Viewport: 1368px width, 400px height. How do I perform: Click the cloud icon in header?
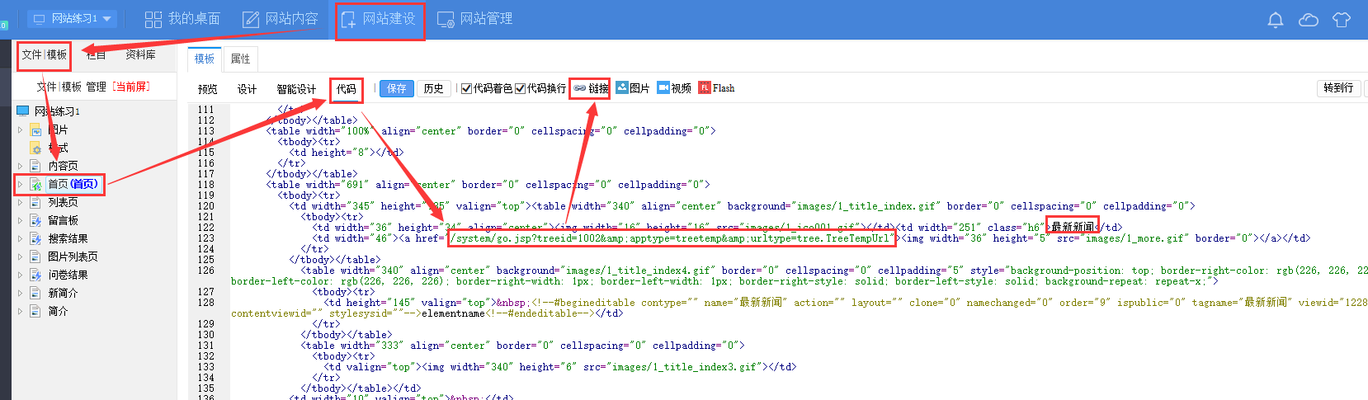click(1308, 20)
